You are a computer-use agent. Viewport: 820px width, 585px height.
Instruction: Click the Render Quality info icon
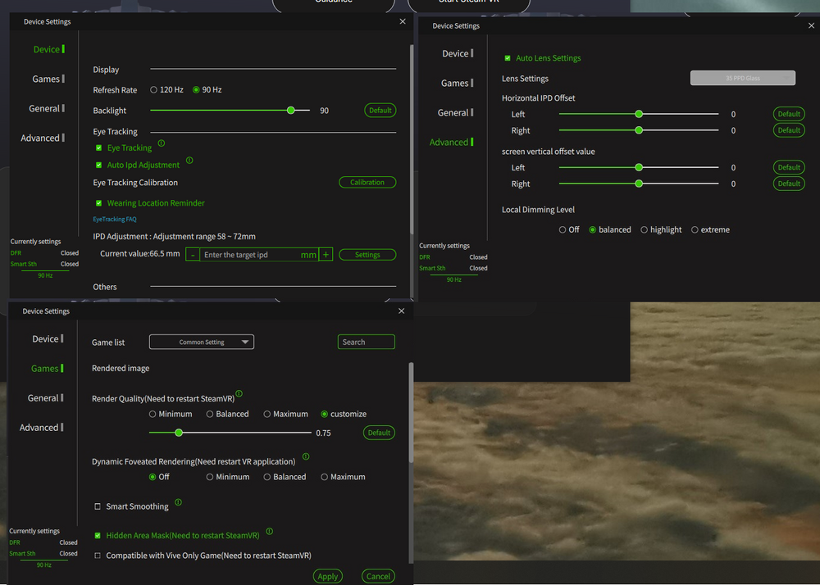[239, 394]
